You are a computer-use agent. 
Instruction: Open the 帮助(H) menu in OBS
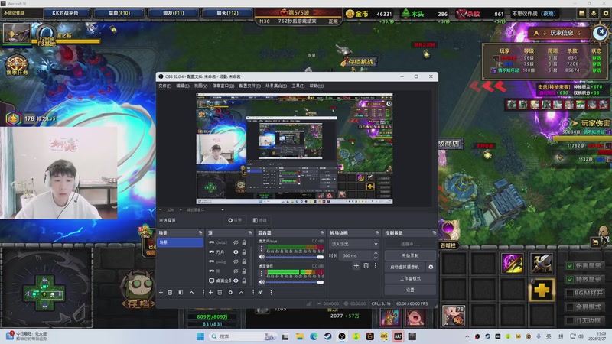[317, 86]
